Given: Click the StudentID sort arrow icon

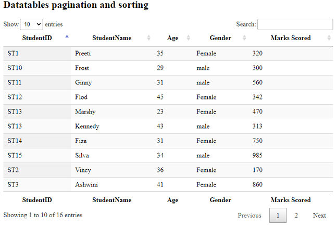Looking at the screenshot, I should 67,37.
